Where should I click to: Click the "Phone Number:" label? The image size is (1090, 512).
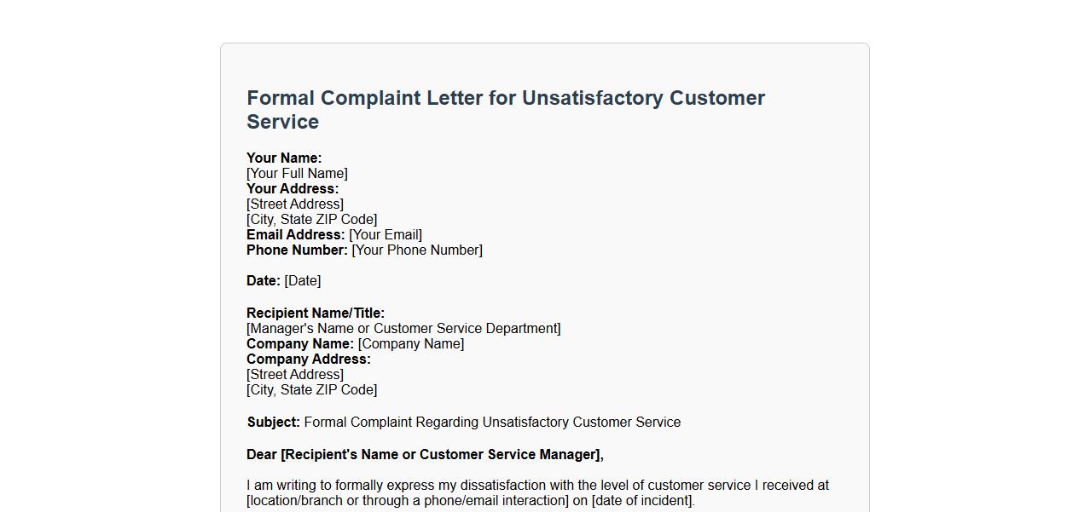click(297, 250)
